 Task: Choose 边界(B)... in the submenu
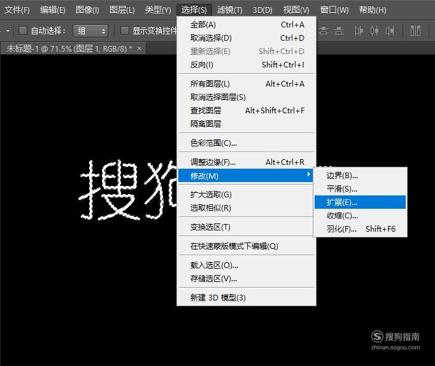360,176
